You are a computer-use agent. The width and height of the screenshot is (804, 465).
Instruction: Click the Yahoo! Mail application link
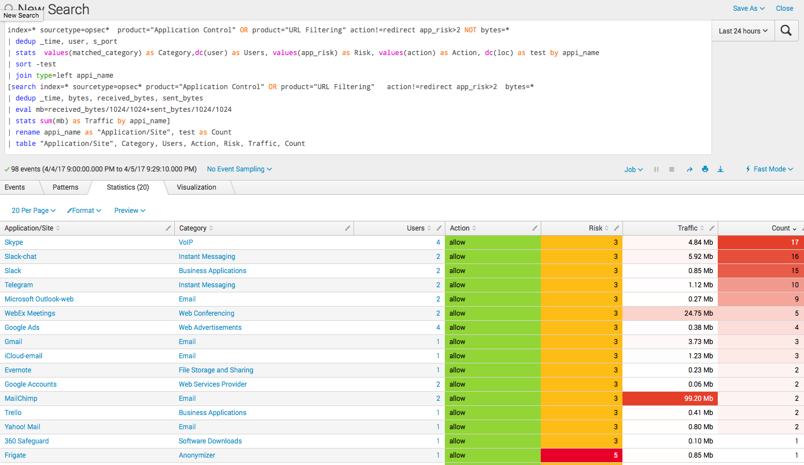click(23, 427)
